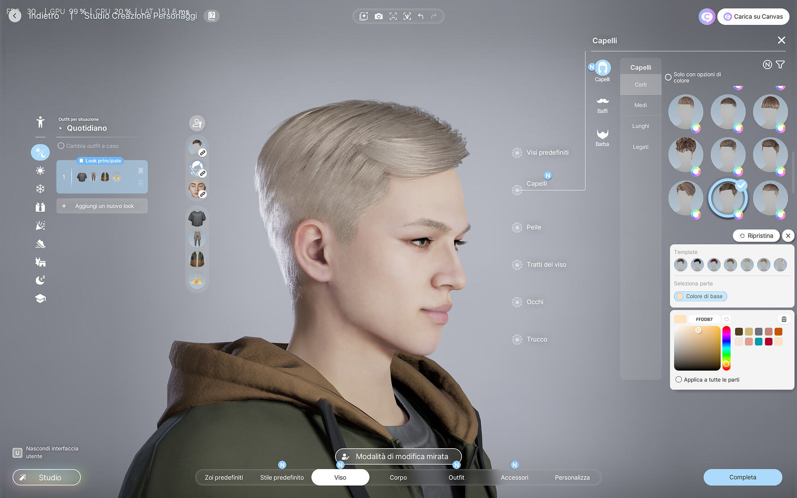Open the AI image generation gallery icon
The width and height of the screenshot is (797, 498).
(x=364, y=17)
